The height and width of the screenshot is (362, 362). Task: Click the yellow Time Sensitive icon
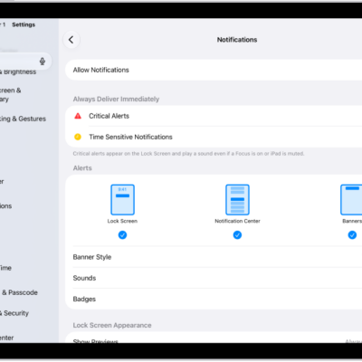tap(78, 137)
